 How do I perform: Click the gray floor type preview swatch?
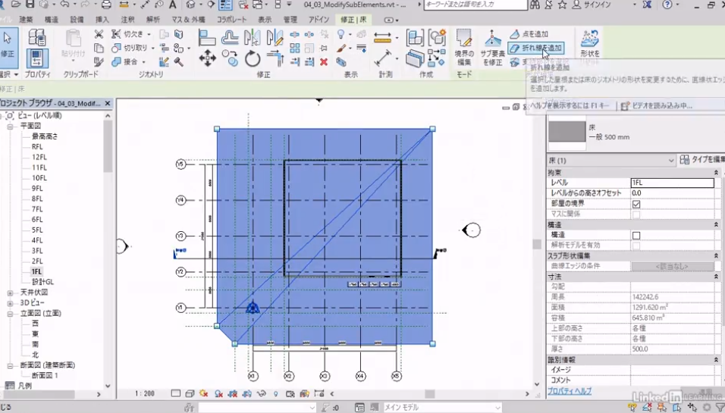[567, 133]
